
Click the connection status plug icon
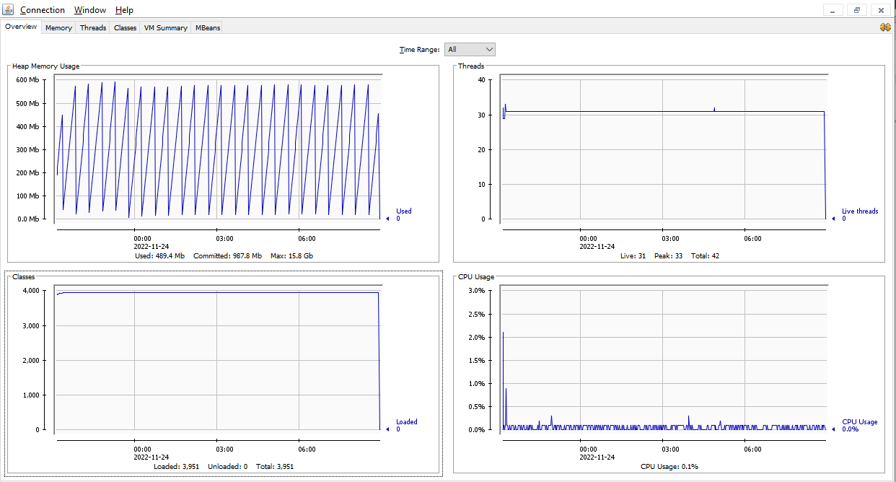coord(884,27)
